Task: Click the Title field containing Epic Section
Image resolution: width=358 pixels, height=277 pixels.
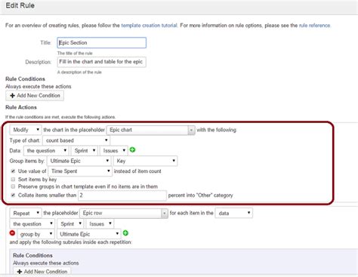Action: click(x=102, y=43)
